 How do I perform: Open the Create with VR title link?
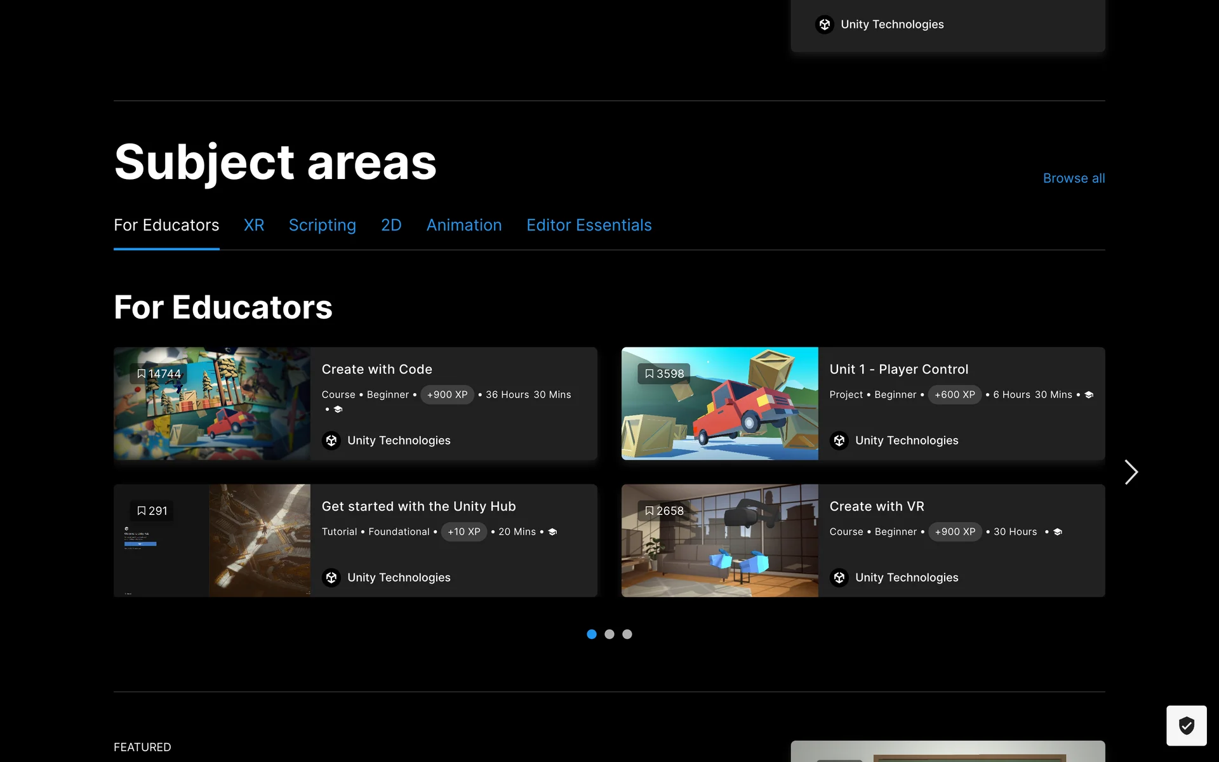coord(877,507)
